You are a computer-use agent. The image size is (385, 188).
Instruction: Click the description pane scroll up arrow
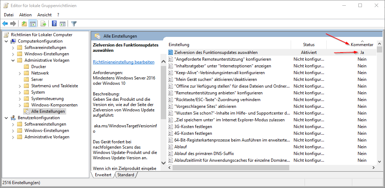[x=163, y=62]
